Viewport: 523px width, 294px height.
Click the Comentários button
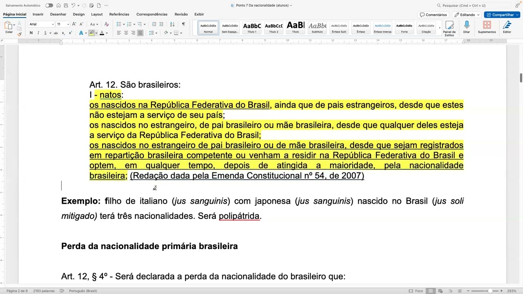[x=434, y=15]
